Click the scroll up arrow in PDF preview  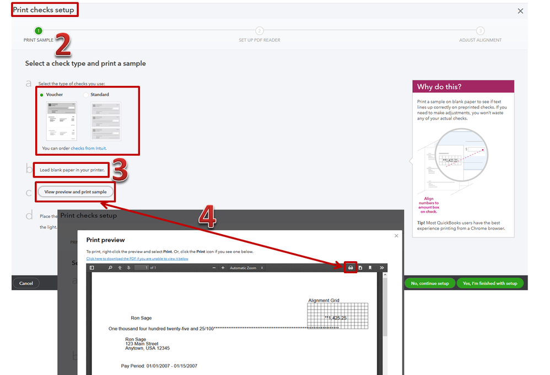pyautogui.click(x=385, y=275)
